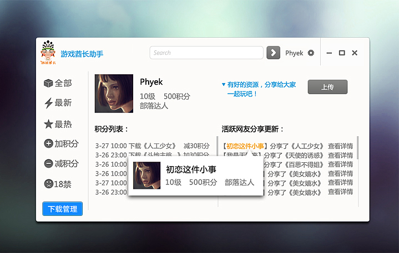Click the 3-26 23:00 last points row

(x=111, y=192)
